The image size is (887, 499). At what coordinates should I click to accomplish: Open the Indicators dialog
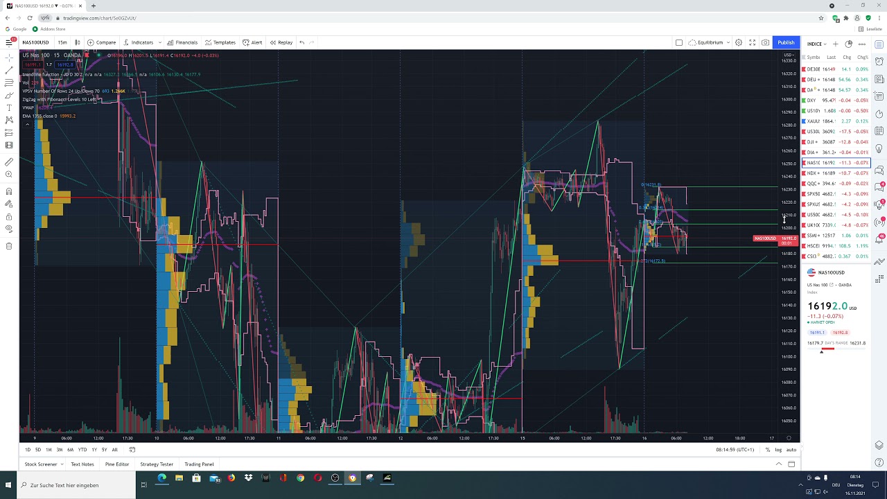click(x=138, y=42)
